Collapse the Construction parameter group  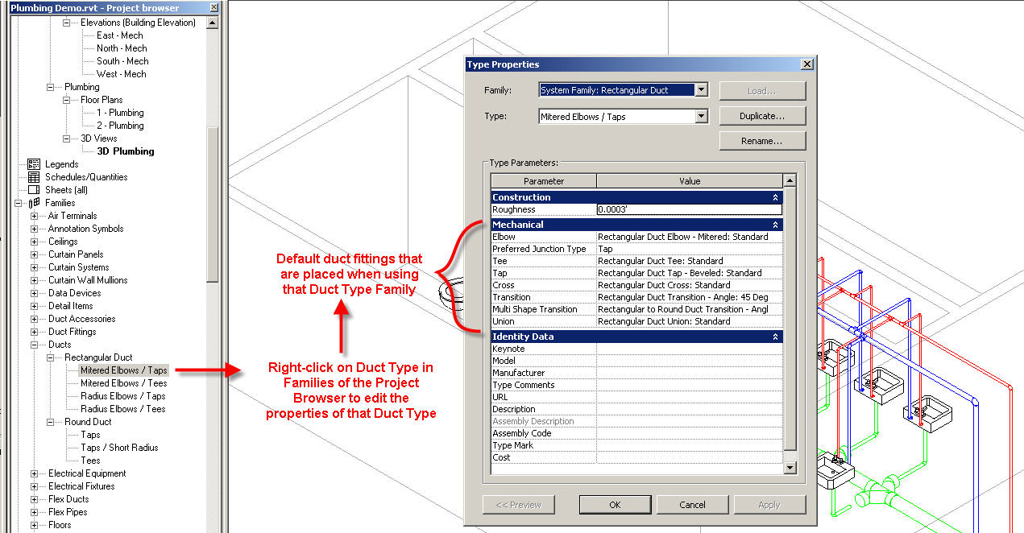pos(776,197)
